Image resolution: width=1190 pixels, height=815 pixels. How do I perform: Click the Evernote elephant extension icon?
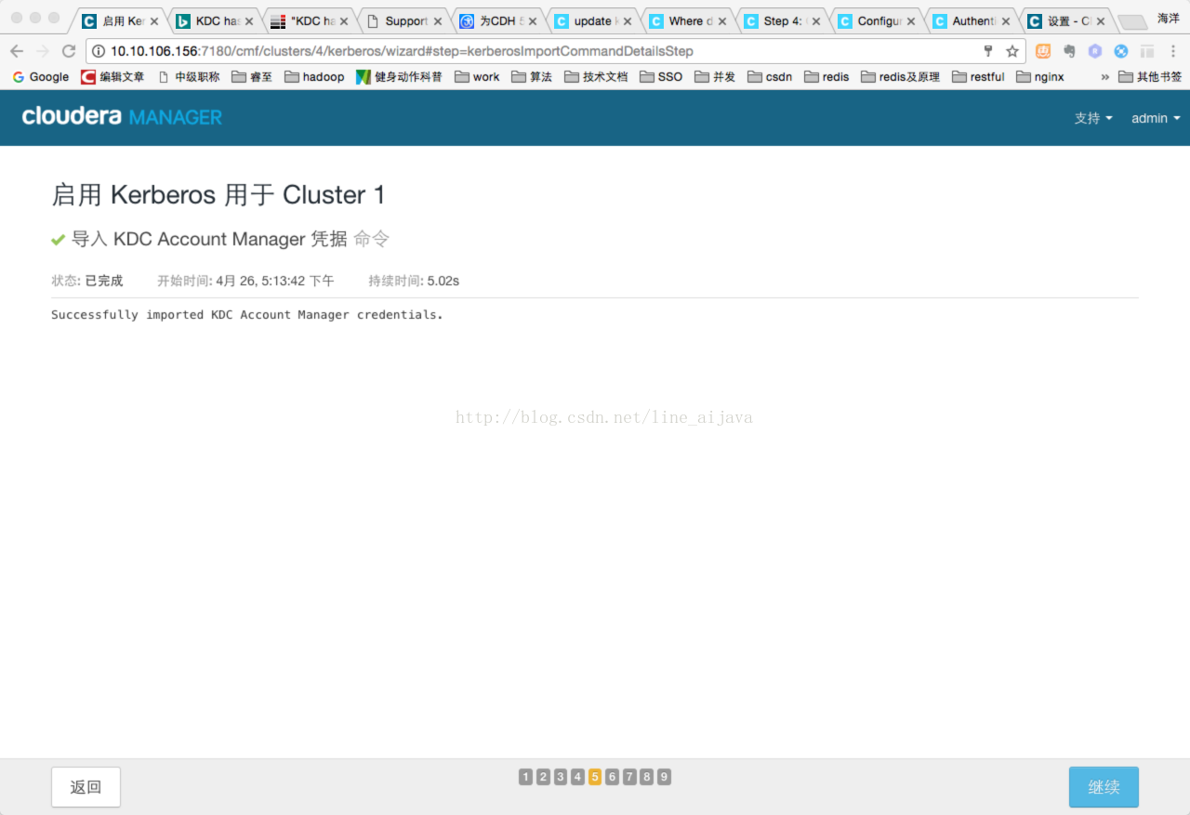pyautogui.click(x=1069, y=51)
